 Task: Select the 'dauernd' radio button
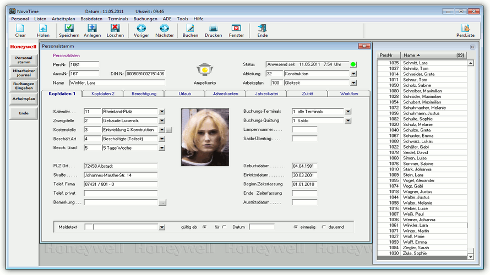click(324, 227)
